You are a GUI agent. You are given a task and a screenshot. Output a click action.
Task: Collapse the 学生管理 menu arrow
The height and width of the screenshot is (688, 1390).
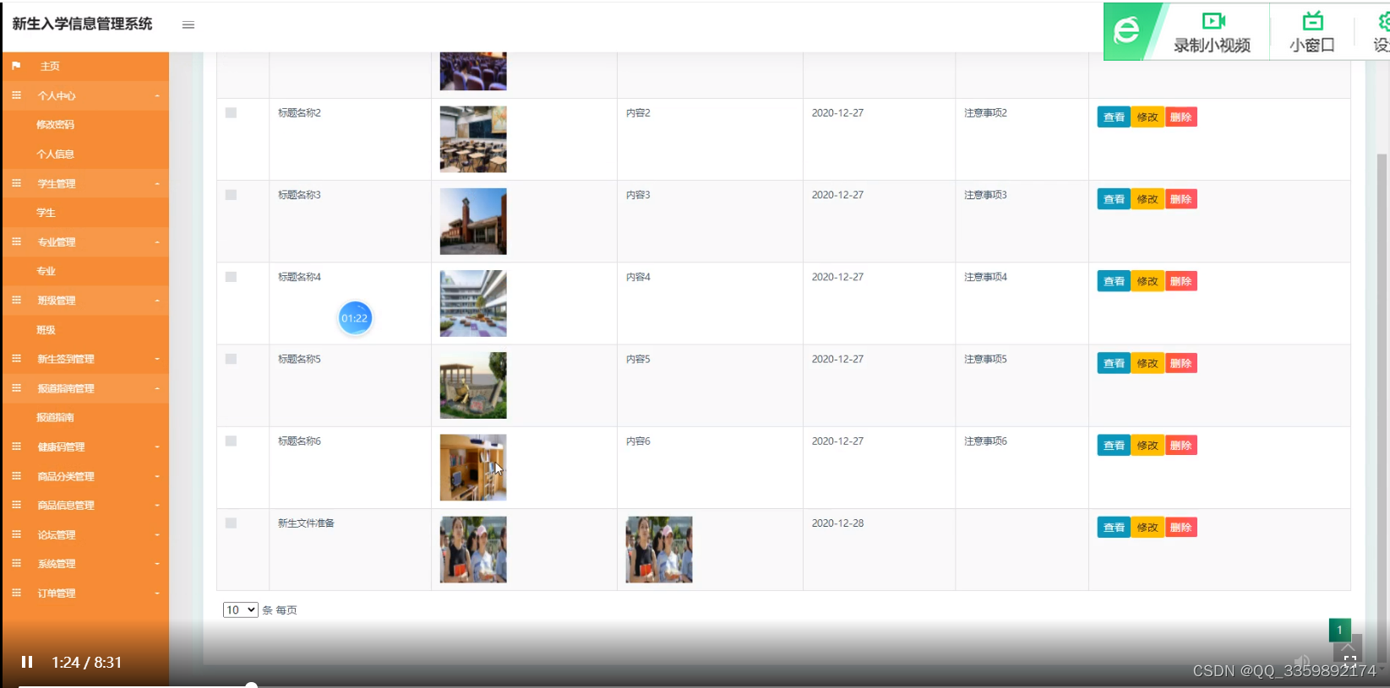pos(157,183)
